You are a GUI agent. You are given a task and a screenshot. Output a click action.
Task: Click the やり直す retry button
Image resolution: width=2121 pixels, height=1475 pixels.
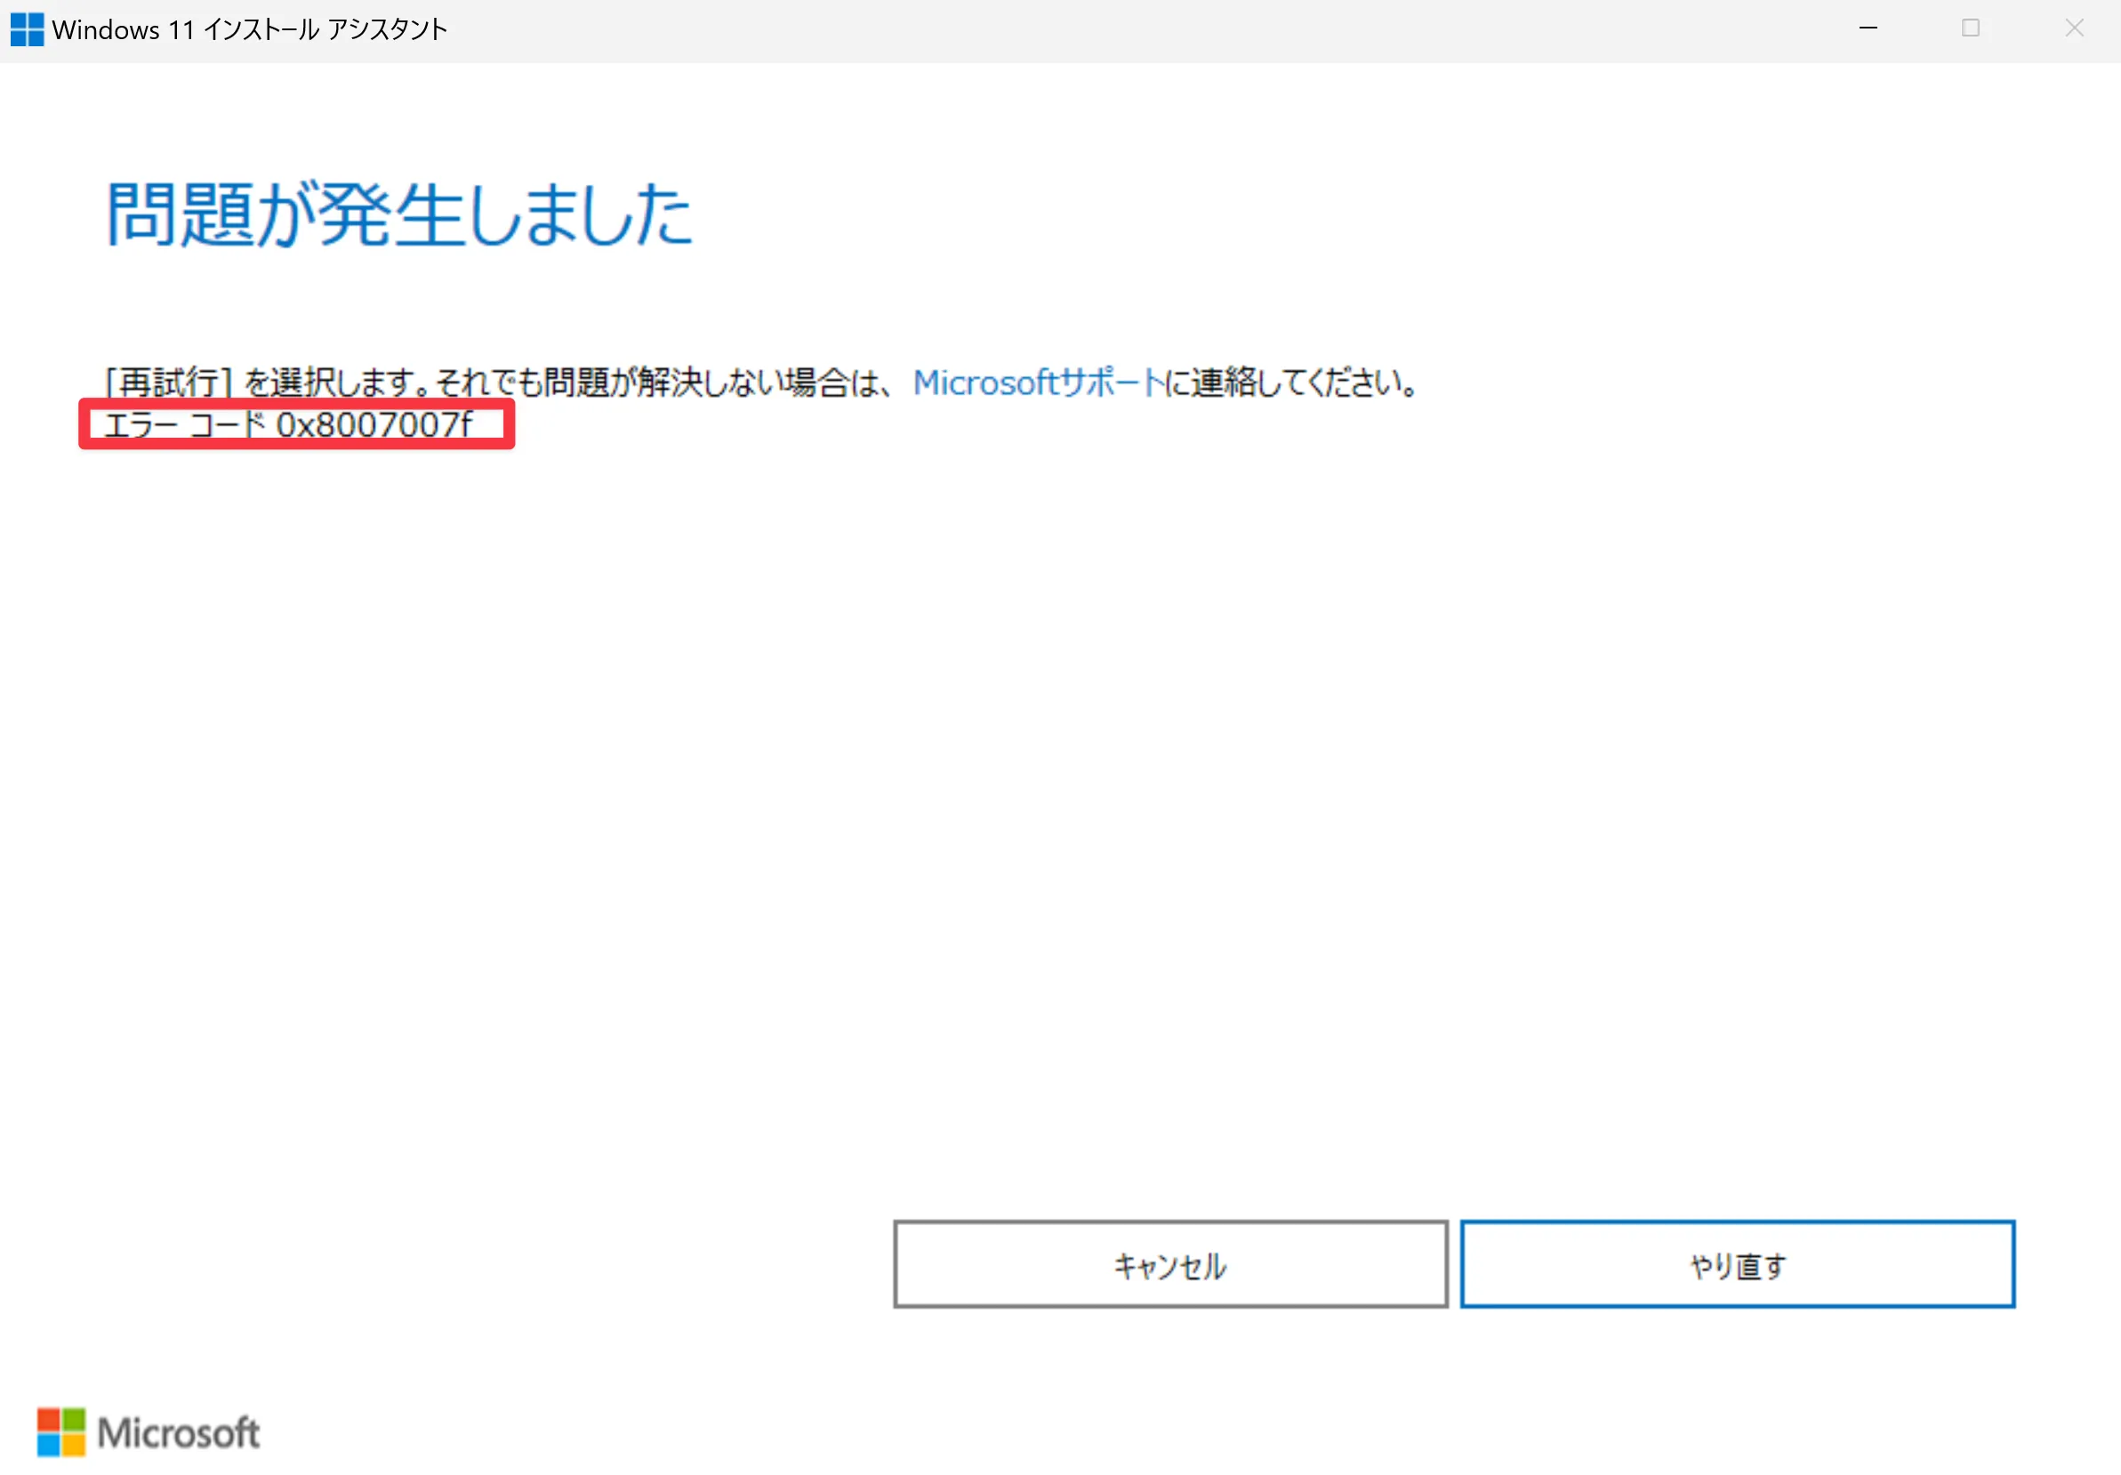(1737, 1264)
